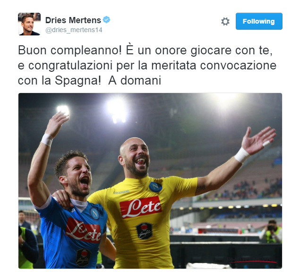Toggle the Following button
300x272 pixels.
click(259, 21)
